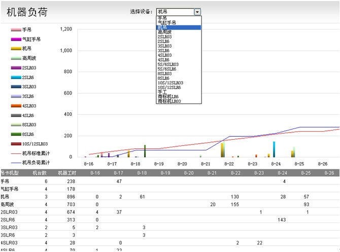Click the magenta 气缸手吊 legend marker

(15, 39)
